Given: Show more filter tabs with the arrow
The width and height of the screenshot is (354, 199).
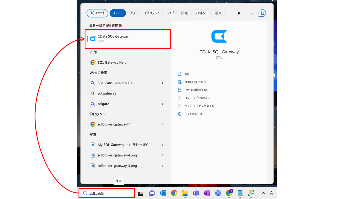Looking at the screenshot, I should tap(239, 13).
